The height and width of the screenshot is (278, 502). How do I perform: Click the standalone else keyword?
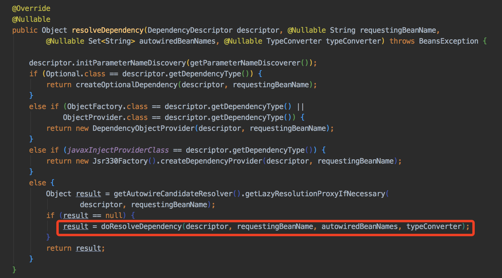(x=38, y=183)
